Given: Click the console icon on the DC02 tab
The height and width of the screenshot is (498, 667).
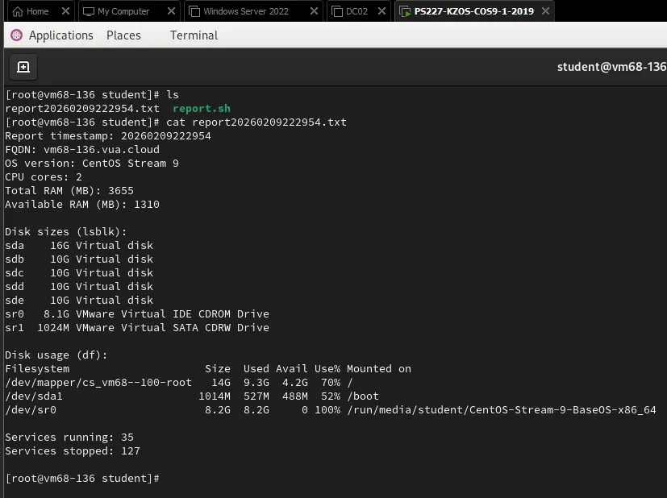Looking at the screenshot, I should [x=337, y=12].
